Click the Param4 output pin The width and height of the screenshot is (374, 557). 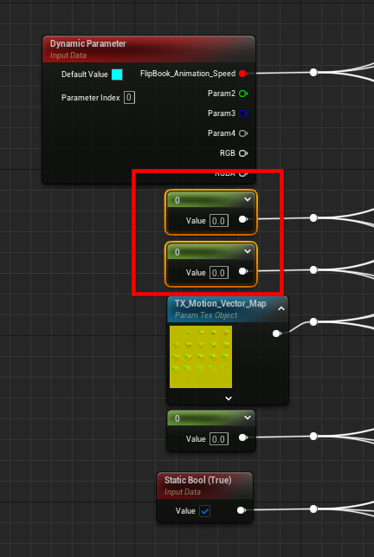click(243, 133)
